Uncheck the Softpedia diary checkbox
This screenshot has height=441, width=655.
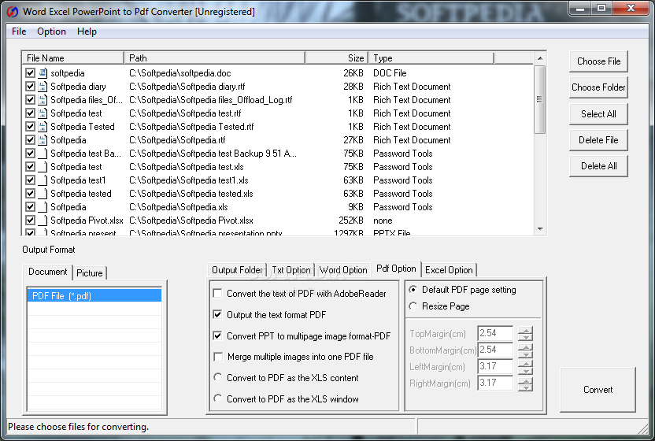(30, 87)
